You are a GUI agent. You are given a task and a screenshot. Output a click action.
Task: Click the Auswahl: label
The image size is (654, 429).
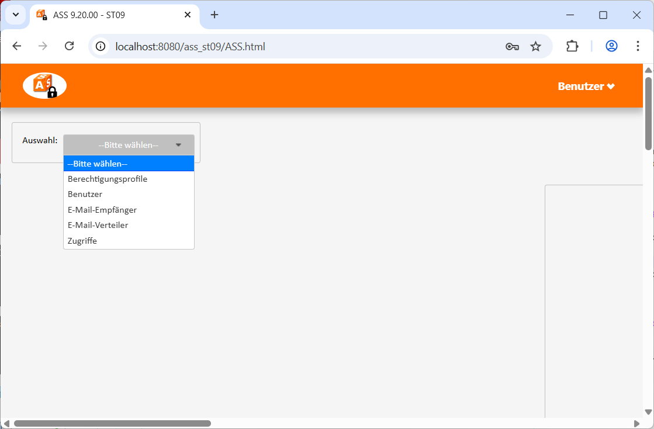pos(40,140)
